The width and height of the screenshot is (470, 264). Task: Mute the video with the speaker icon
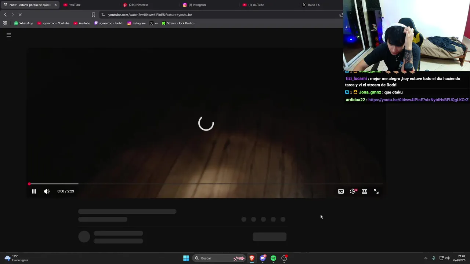click(47, 191)
